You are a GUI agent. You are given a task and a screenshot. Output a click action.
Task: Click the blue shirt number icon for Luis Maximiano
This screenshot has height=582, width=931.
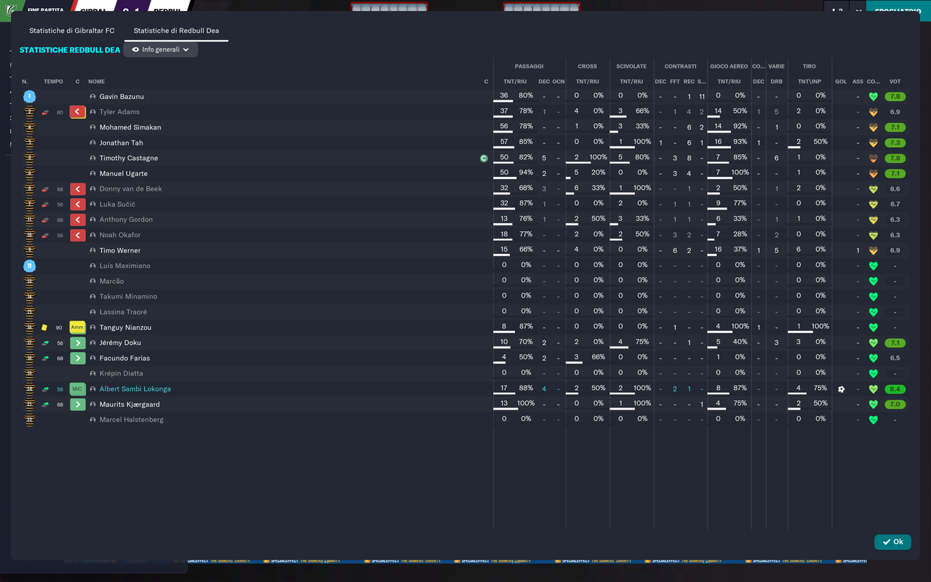[29, 266]
